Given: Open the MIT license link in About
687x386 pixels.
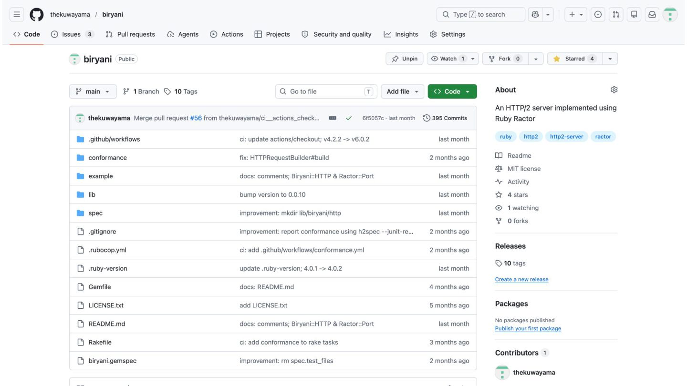Looking at the screenshot, I should coord(518,169).
